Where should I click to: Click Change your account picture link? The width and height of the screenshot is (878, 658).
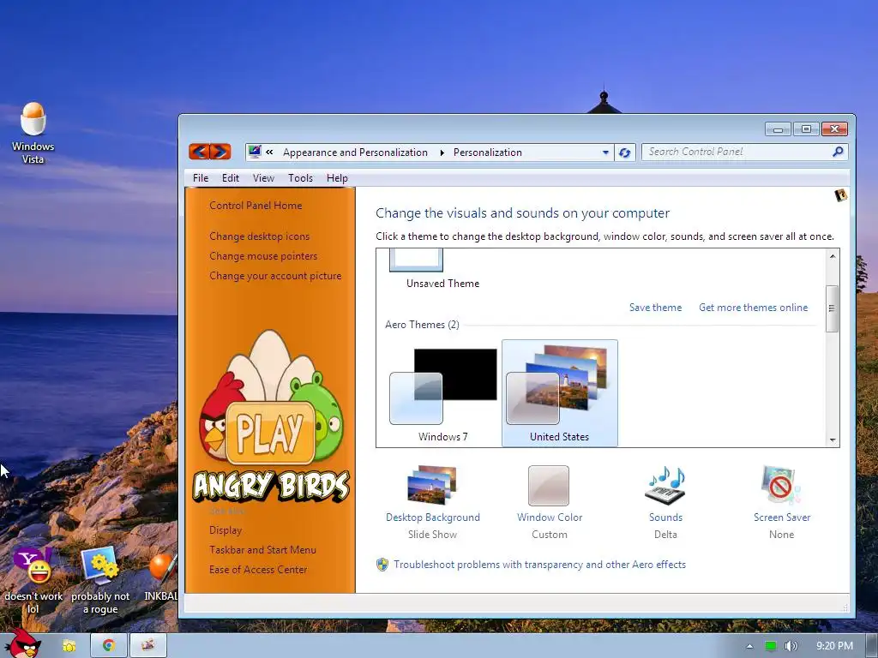[x=275, y=276]
